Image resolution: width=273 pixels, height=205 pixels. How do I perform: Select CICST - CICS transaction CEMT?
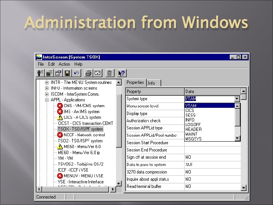coord(85,123)
